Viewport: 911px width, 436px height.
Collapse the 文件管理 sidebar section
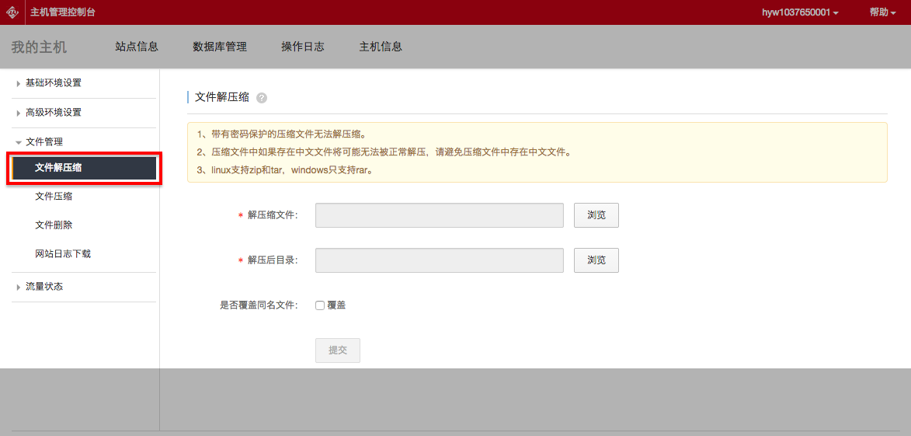coord(43,142)
